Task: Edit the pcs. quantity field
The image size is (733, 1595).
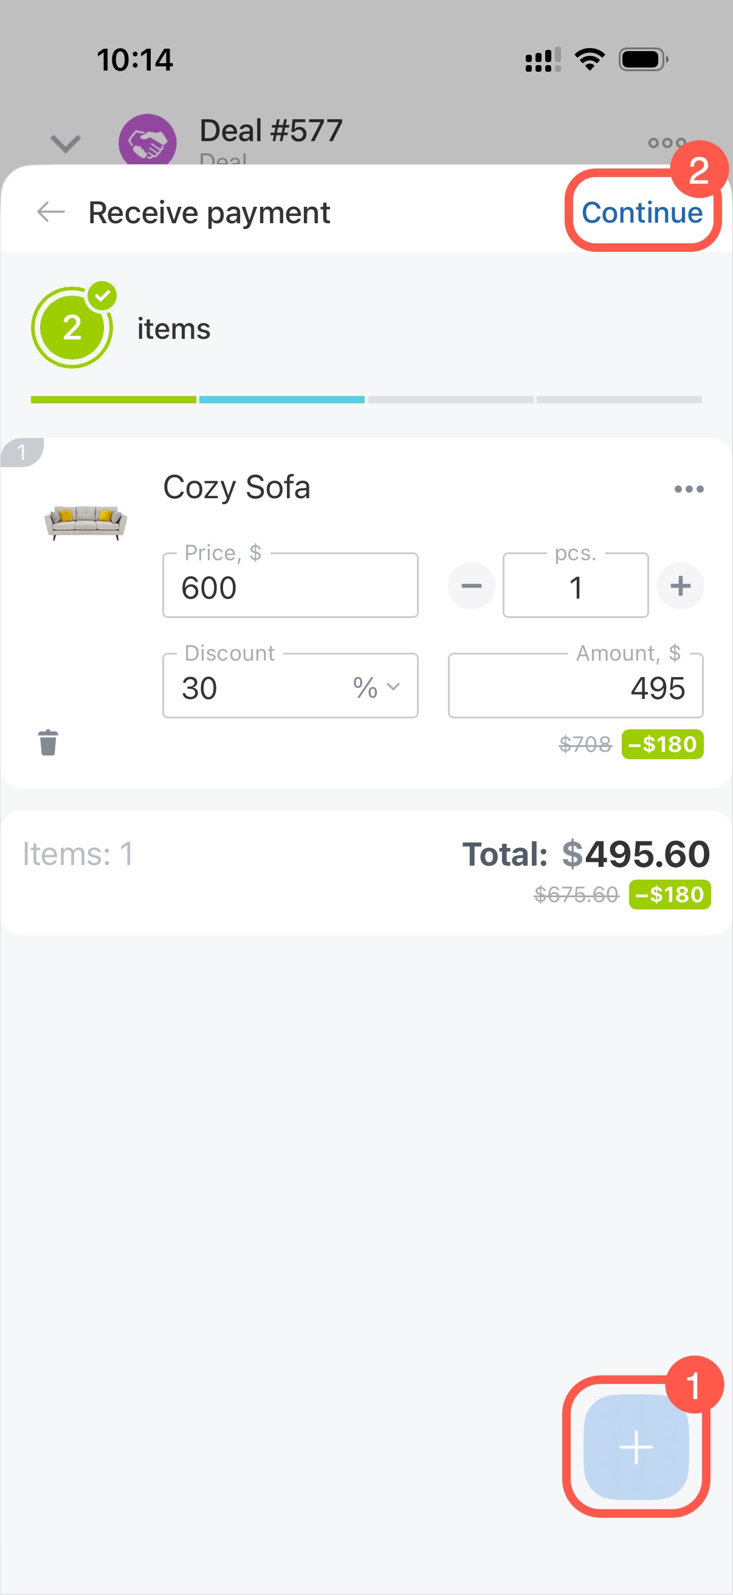Action: [x=575, y=587]
